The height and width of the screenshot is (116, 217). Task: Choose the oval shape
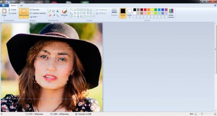point(78,10)
